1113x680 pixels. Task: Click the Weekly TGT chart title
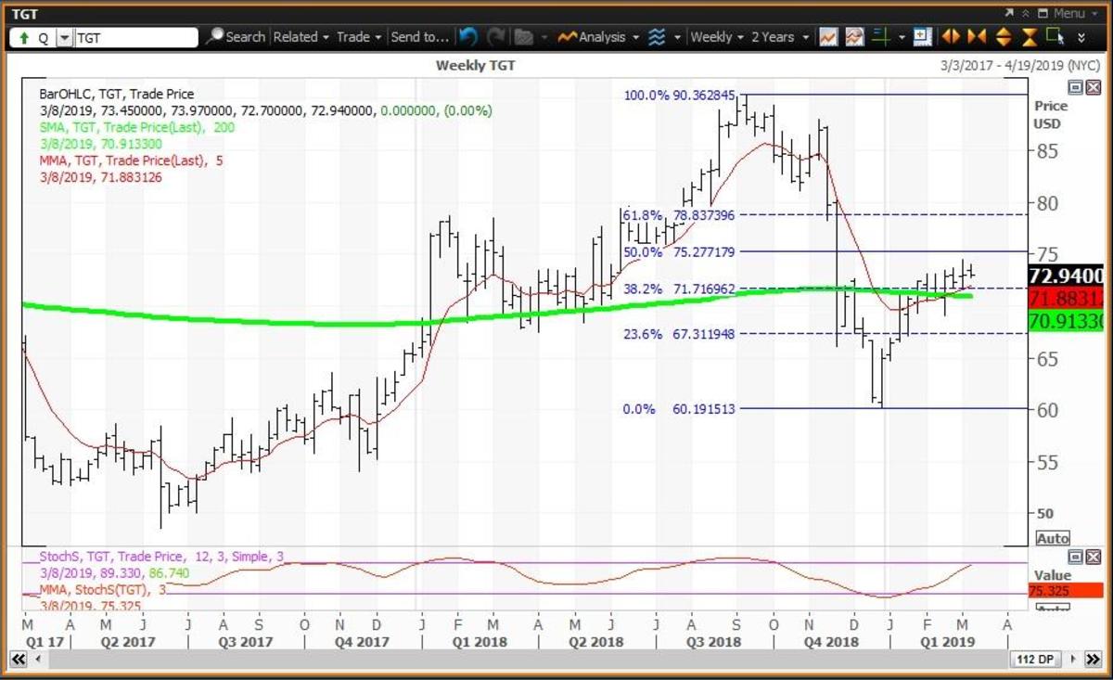tap(475, 65)
